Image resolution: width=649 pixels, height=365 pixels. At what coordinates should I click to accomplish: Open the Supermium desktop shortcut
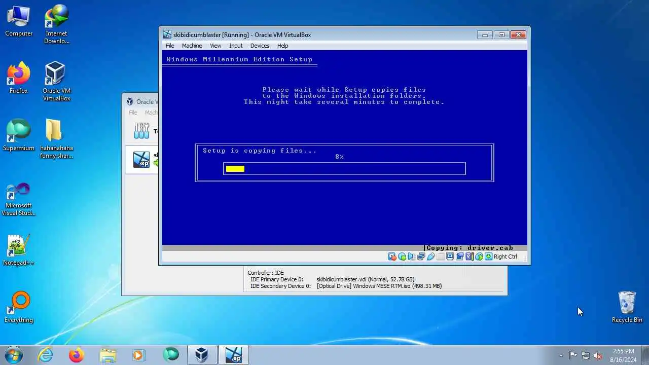[x=19, y=135]
